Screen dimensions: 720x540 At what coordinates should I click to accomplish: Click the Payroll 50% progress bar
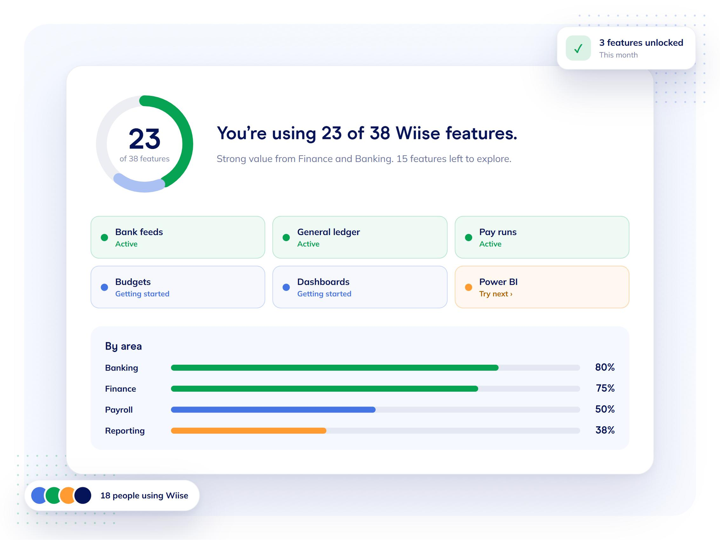(x=375, y=409)
